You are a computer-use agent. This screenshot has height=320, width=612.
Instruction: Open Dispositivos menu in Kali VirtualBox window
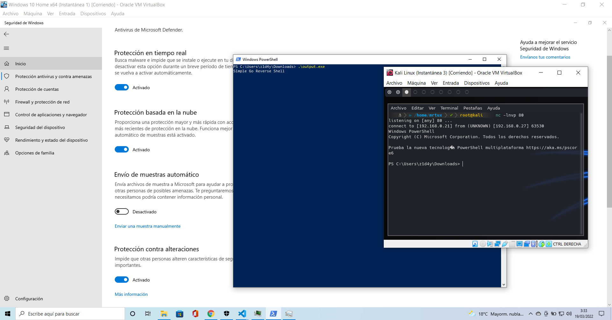point(477,83)
